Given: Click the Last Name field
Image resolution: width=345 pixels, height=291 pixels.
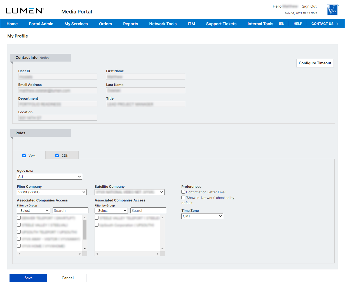Looking at the screenshot, I should coord(146,90).
